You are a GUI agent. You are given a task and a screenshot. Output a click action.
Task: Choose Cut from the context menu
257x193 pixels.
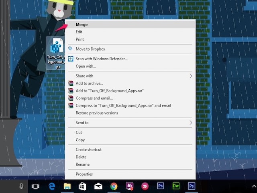click(x=130, y=132)
